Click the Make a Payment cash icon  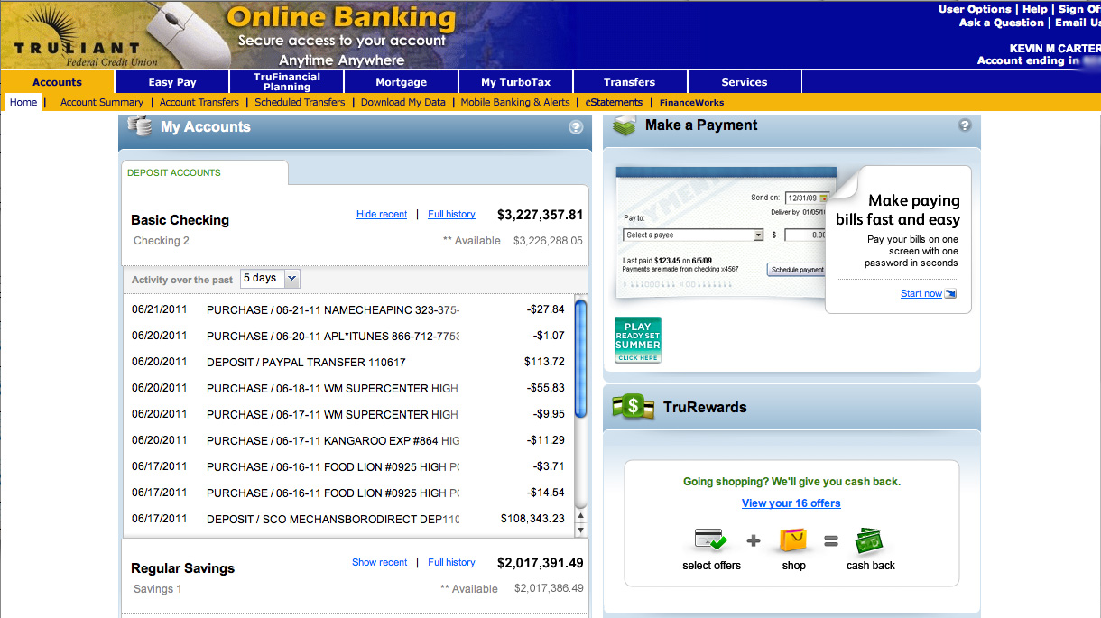coord(625,125)
